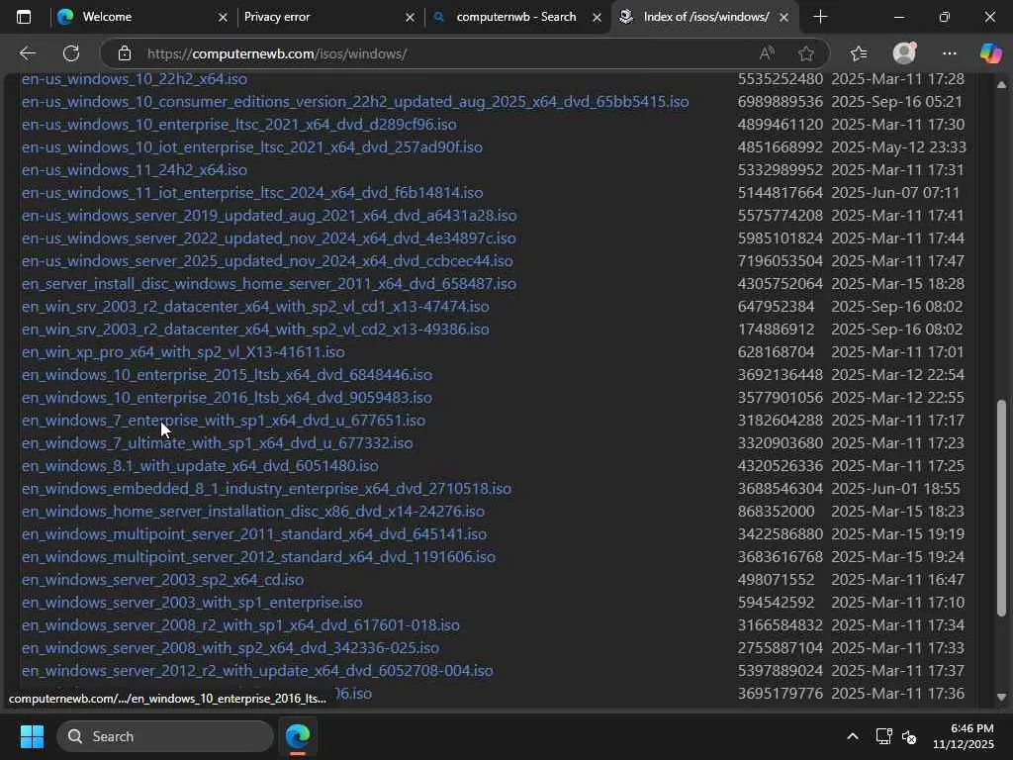Open the network status tray icon
The image size is (1013, 760).
point(883,736)
